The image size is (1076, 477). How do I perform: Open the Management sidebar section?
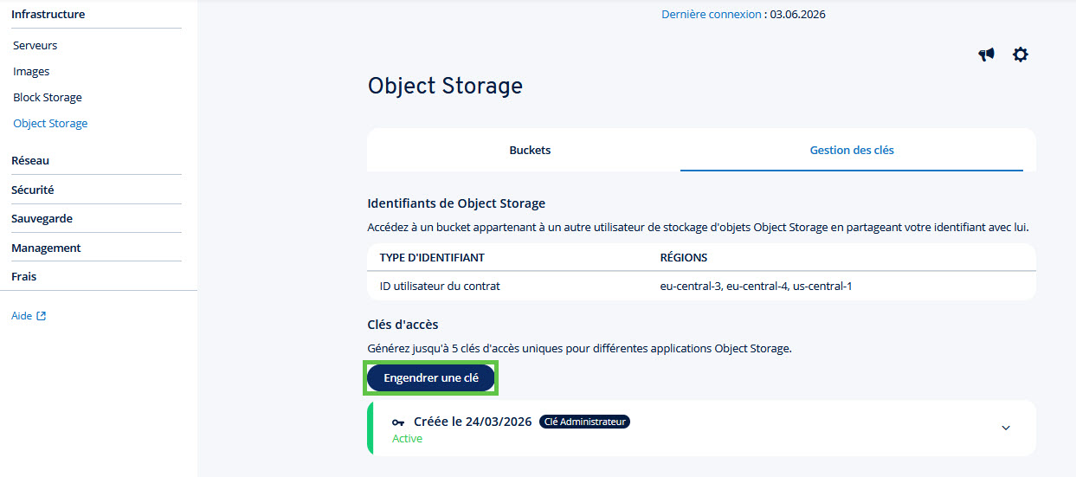(46, 248)
